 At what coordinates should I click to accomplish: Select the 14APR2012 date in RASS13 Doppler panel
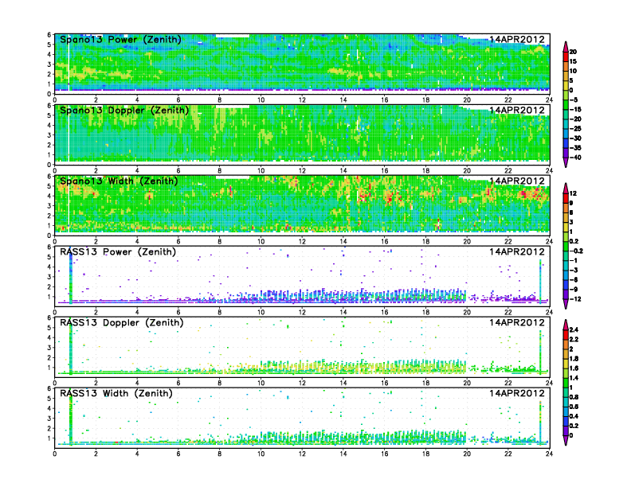pyautogui.click(x=517, y=322)
